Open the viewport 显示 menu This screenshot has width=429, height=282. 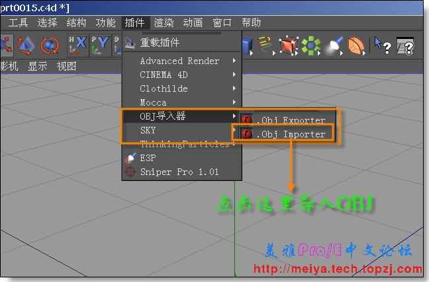[x=38, y=66]
